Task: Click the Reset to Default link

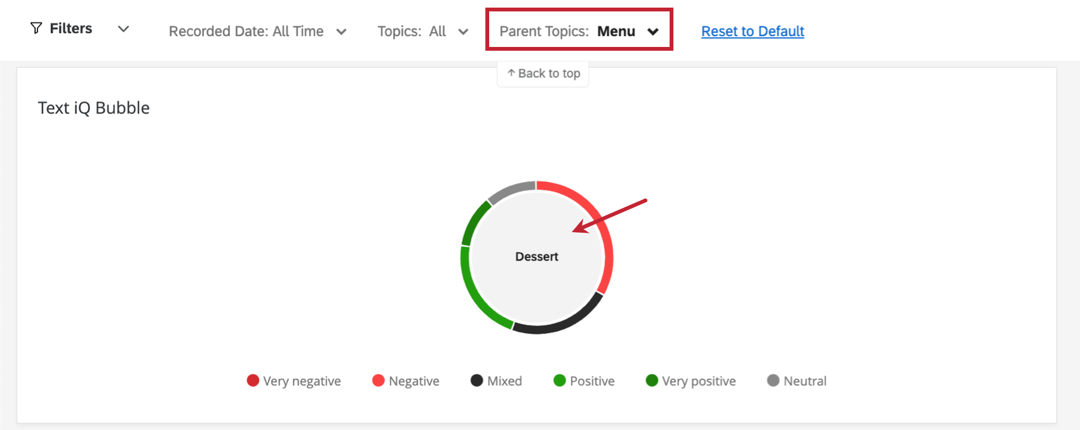Action: tap(752, 31)
